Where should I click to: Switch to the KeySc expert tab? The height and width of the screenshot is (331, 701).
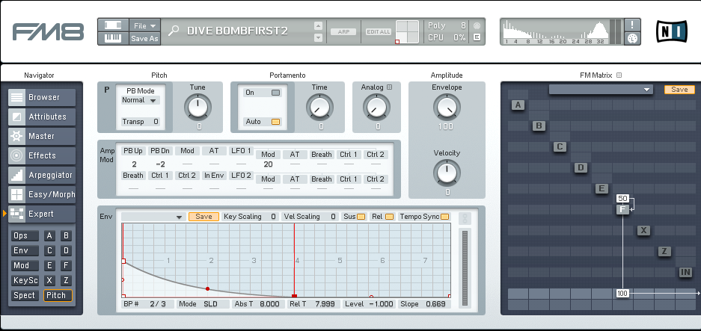(x=25, y=280)
